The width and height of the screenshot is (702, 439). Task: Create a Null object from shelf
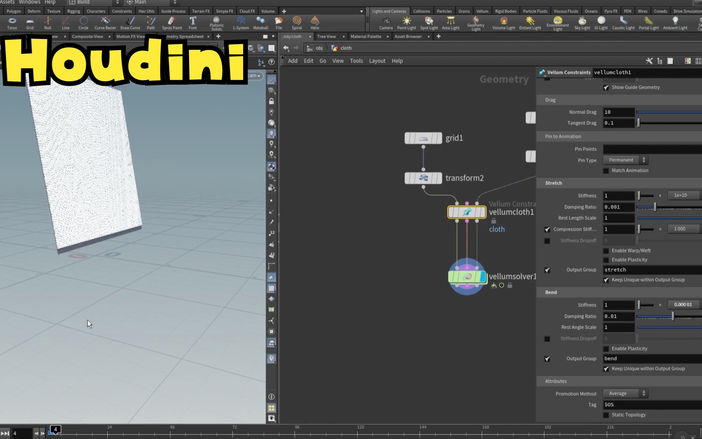pos(48,23)
